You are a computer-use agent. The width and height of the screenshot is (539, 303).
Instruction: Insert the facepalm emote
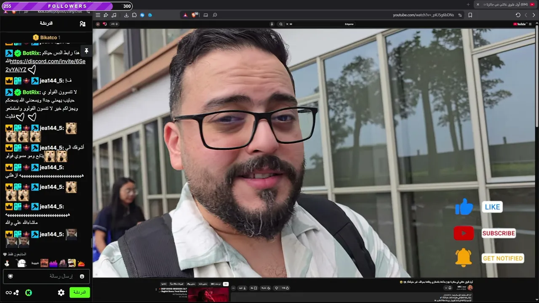pos(63,263)
